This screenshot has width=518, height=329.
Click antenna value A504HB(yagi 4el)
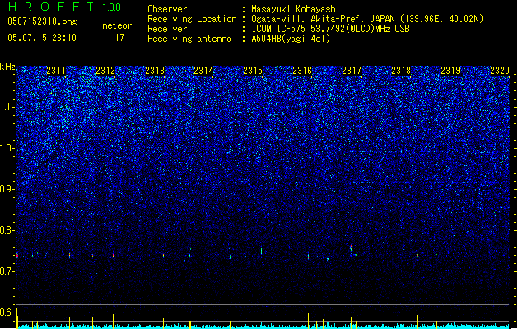coord(291,39)
